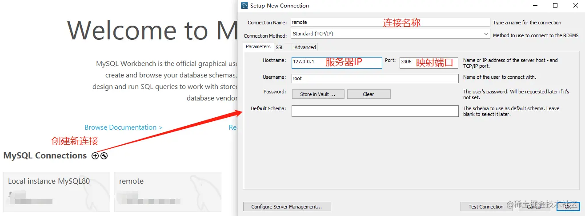Click the Clear password button
This screenshot has height=216, width=585.
click(x=369, y=94)
